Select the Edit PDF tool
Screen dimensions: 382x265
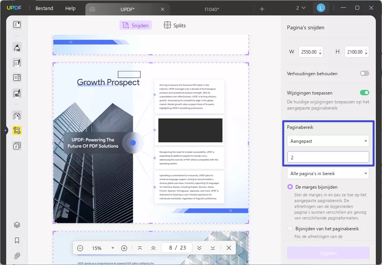point(17,63)
